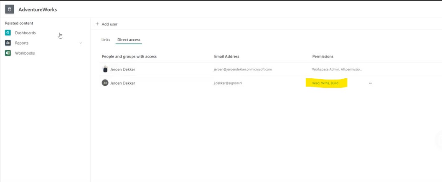Viewport: 442px width, 182px height.
Task: Click the AdventureWorks dataset icon
Action: pos(10,9)
